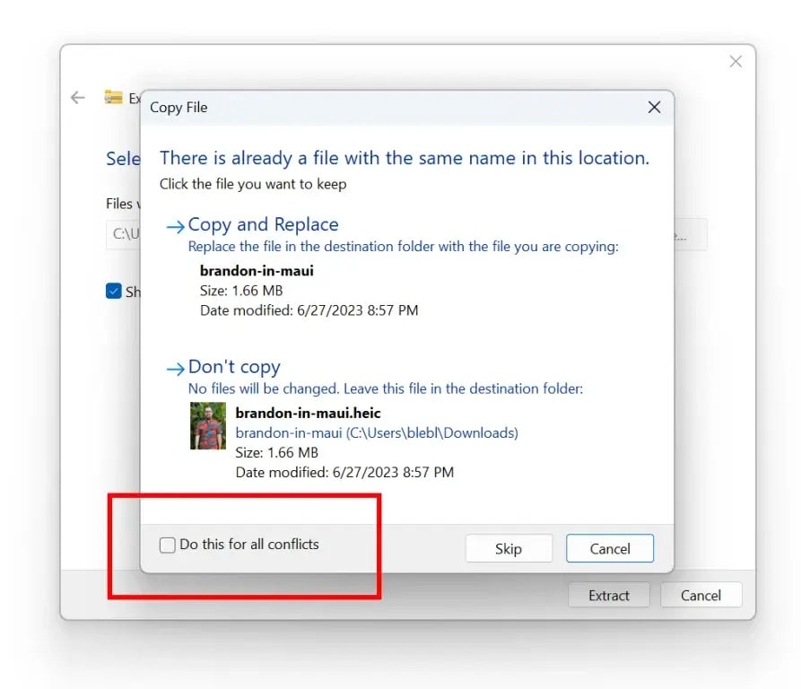Click the HEIC photo thumbnail of brandon-in-maui
This screenshot has height=689, width=801.
pos(207,425)
